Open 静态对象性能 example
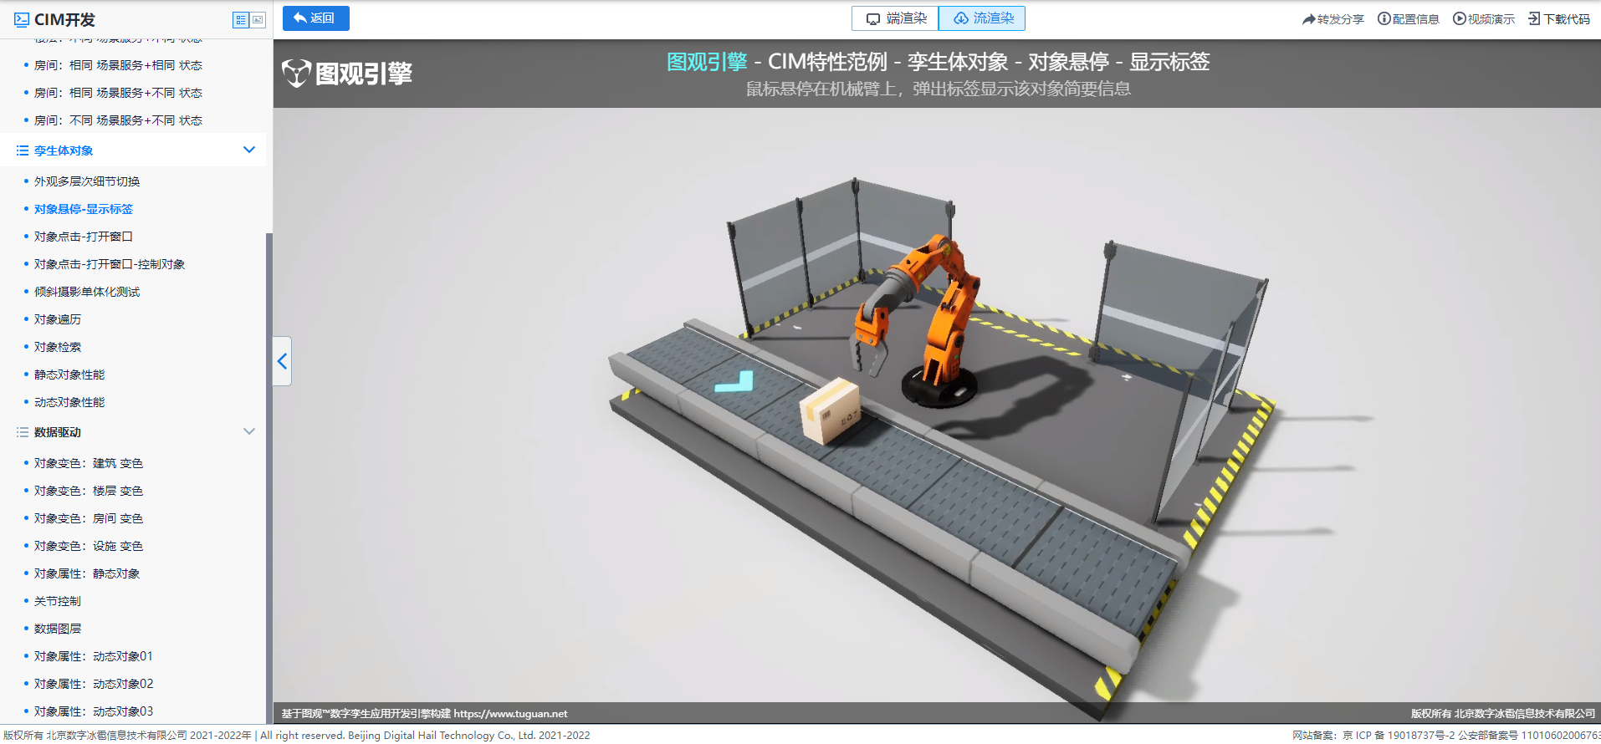The image size is (1601, 744). (x=69, y=375)
